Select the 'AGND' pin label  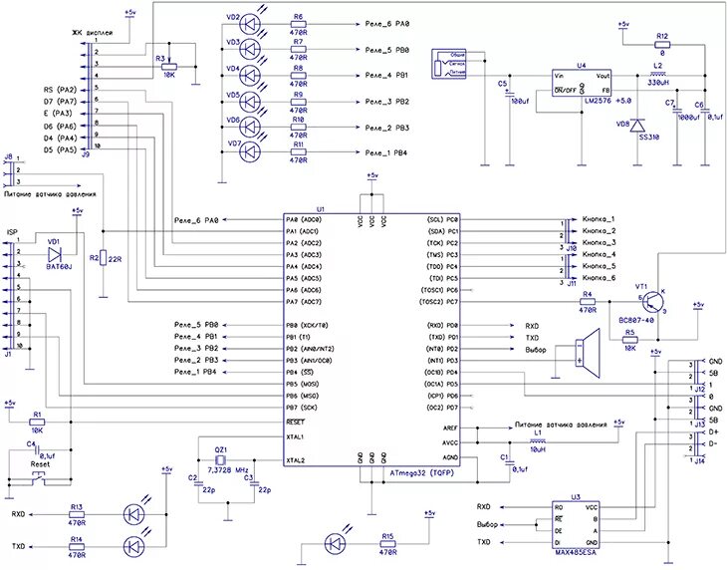pos(451,457)
